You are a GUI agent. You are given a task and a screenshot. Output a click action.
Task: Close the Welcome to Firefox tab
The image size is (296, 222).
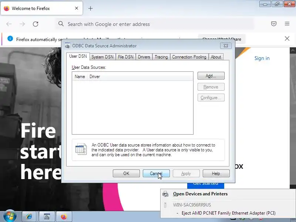click(x=77, y=8)
